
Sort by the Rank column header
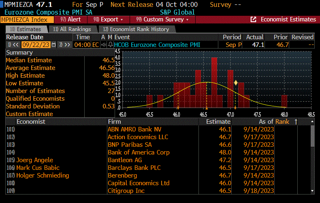(282, 122)
